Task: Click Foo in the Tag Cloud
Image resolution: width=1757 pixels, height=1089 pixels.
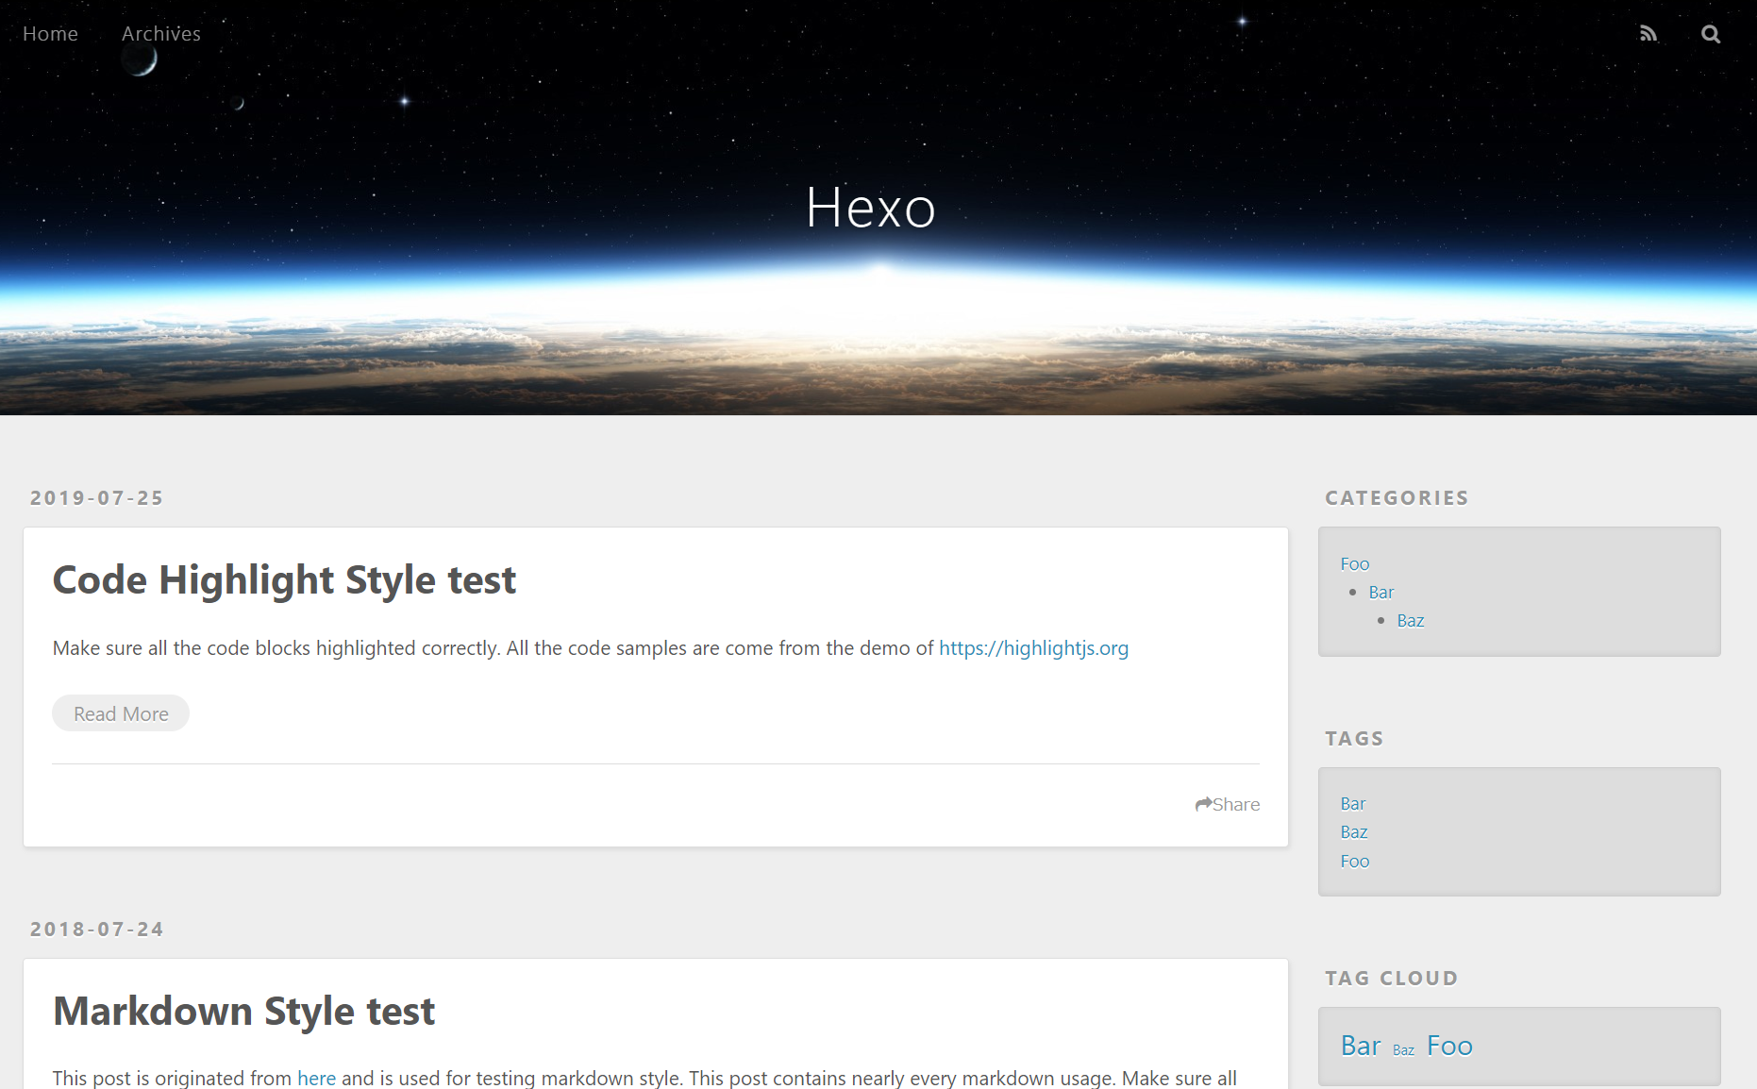Action: 1449,1046
